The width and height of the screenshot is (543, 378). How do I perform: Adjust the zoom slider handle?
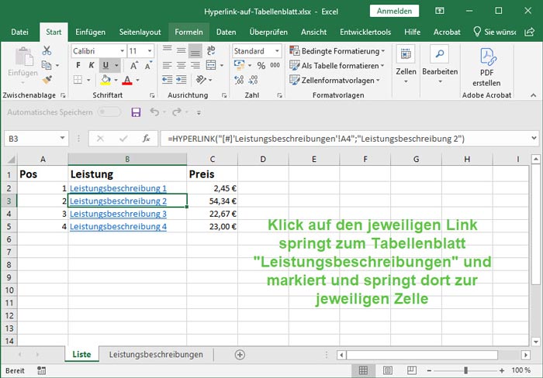pos(465,371)
